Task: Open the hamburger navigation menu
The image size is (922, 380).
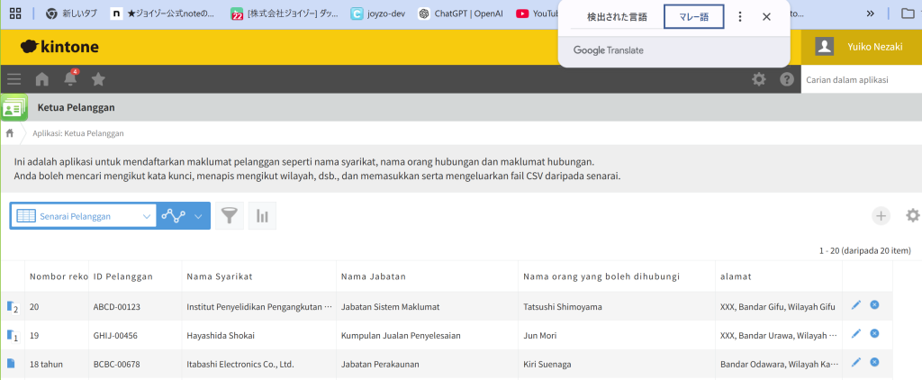Action: coord(14,79)
